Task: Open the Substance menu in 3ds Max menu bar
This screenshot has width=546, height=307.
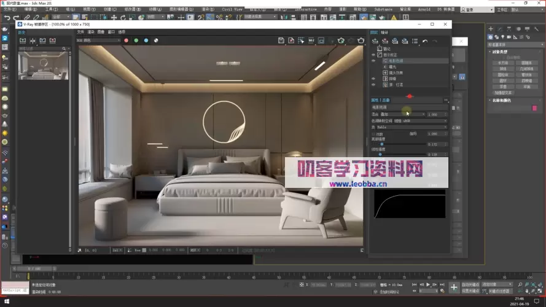Action: (x=383, y=9)
